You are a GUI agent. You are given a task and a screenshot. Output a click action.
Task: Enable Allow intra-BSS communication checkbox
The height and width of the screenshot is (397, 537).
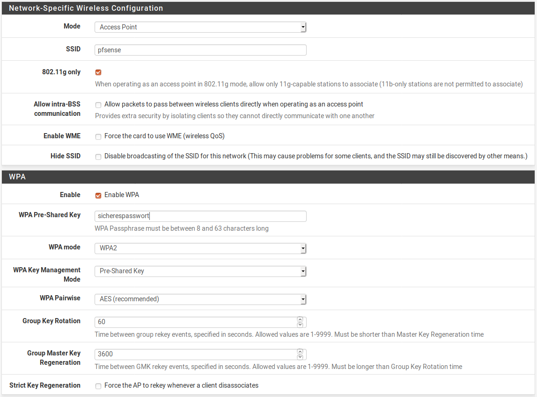(98, 105)
